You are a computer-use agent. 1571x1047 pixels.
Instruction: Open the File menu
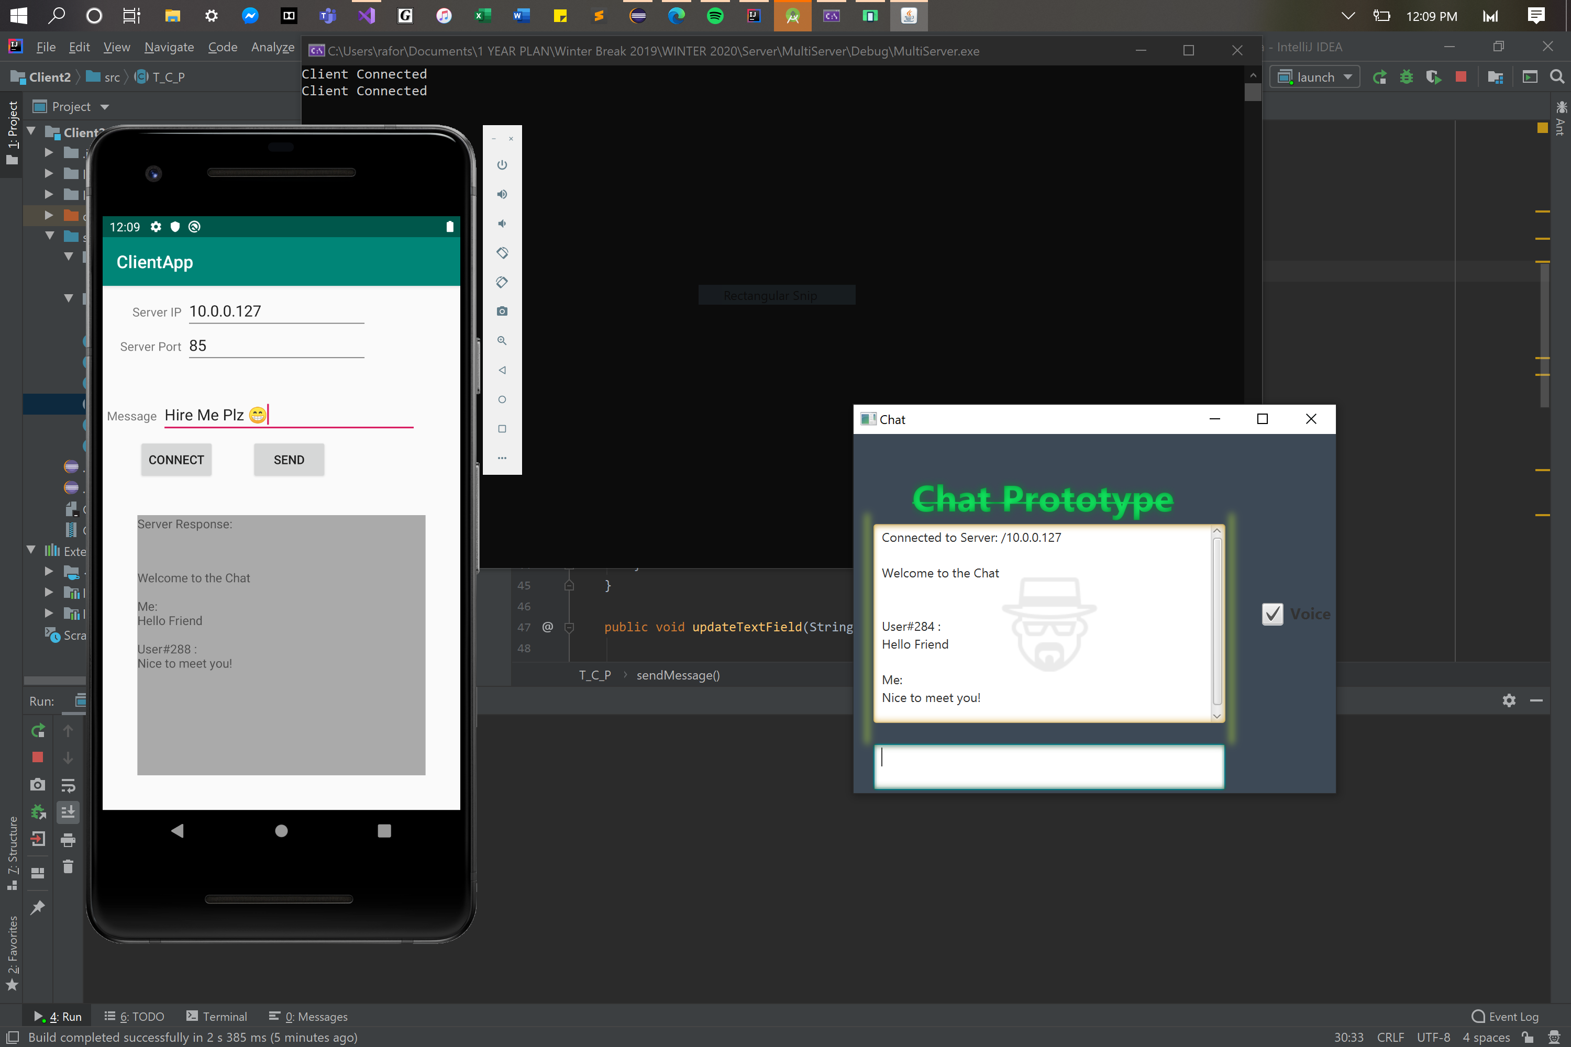pyautogui.click(x=46, y=47)
